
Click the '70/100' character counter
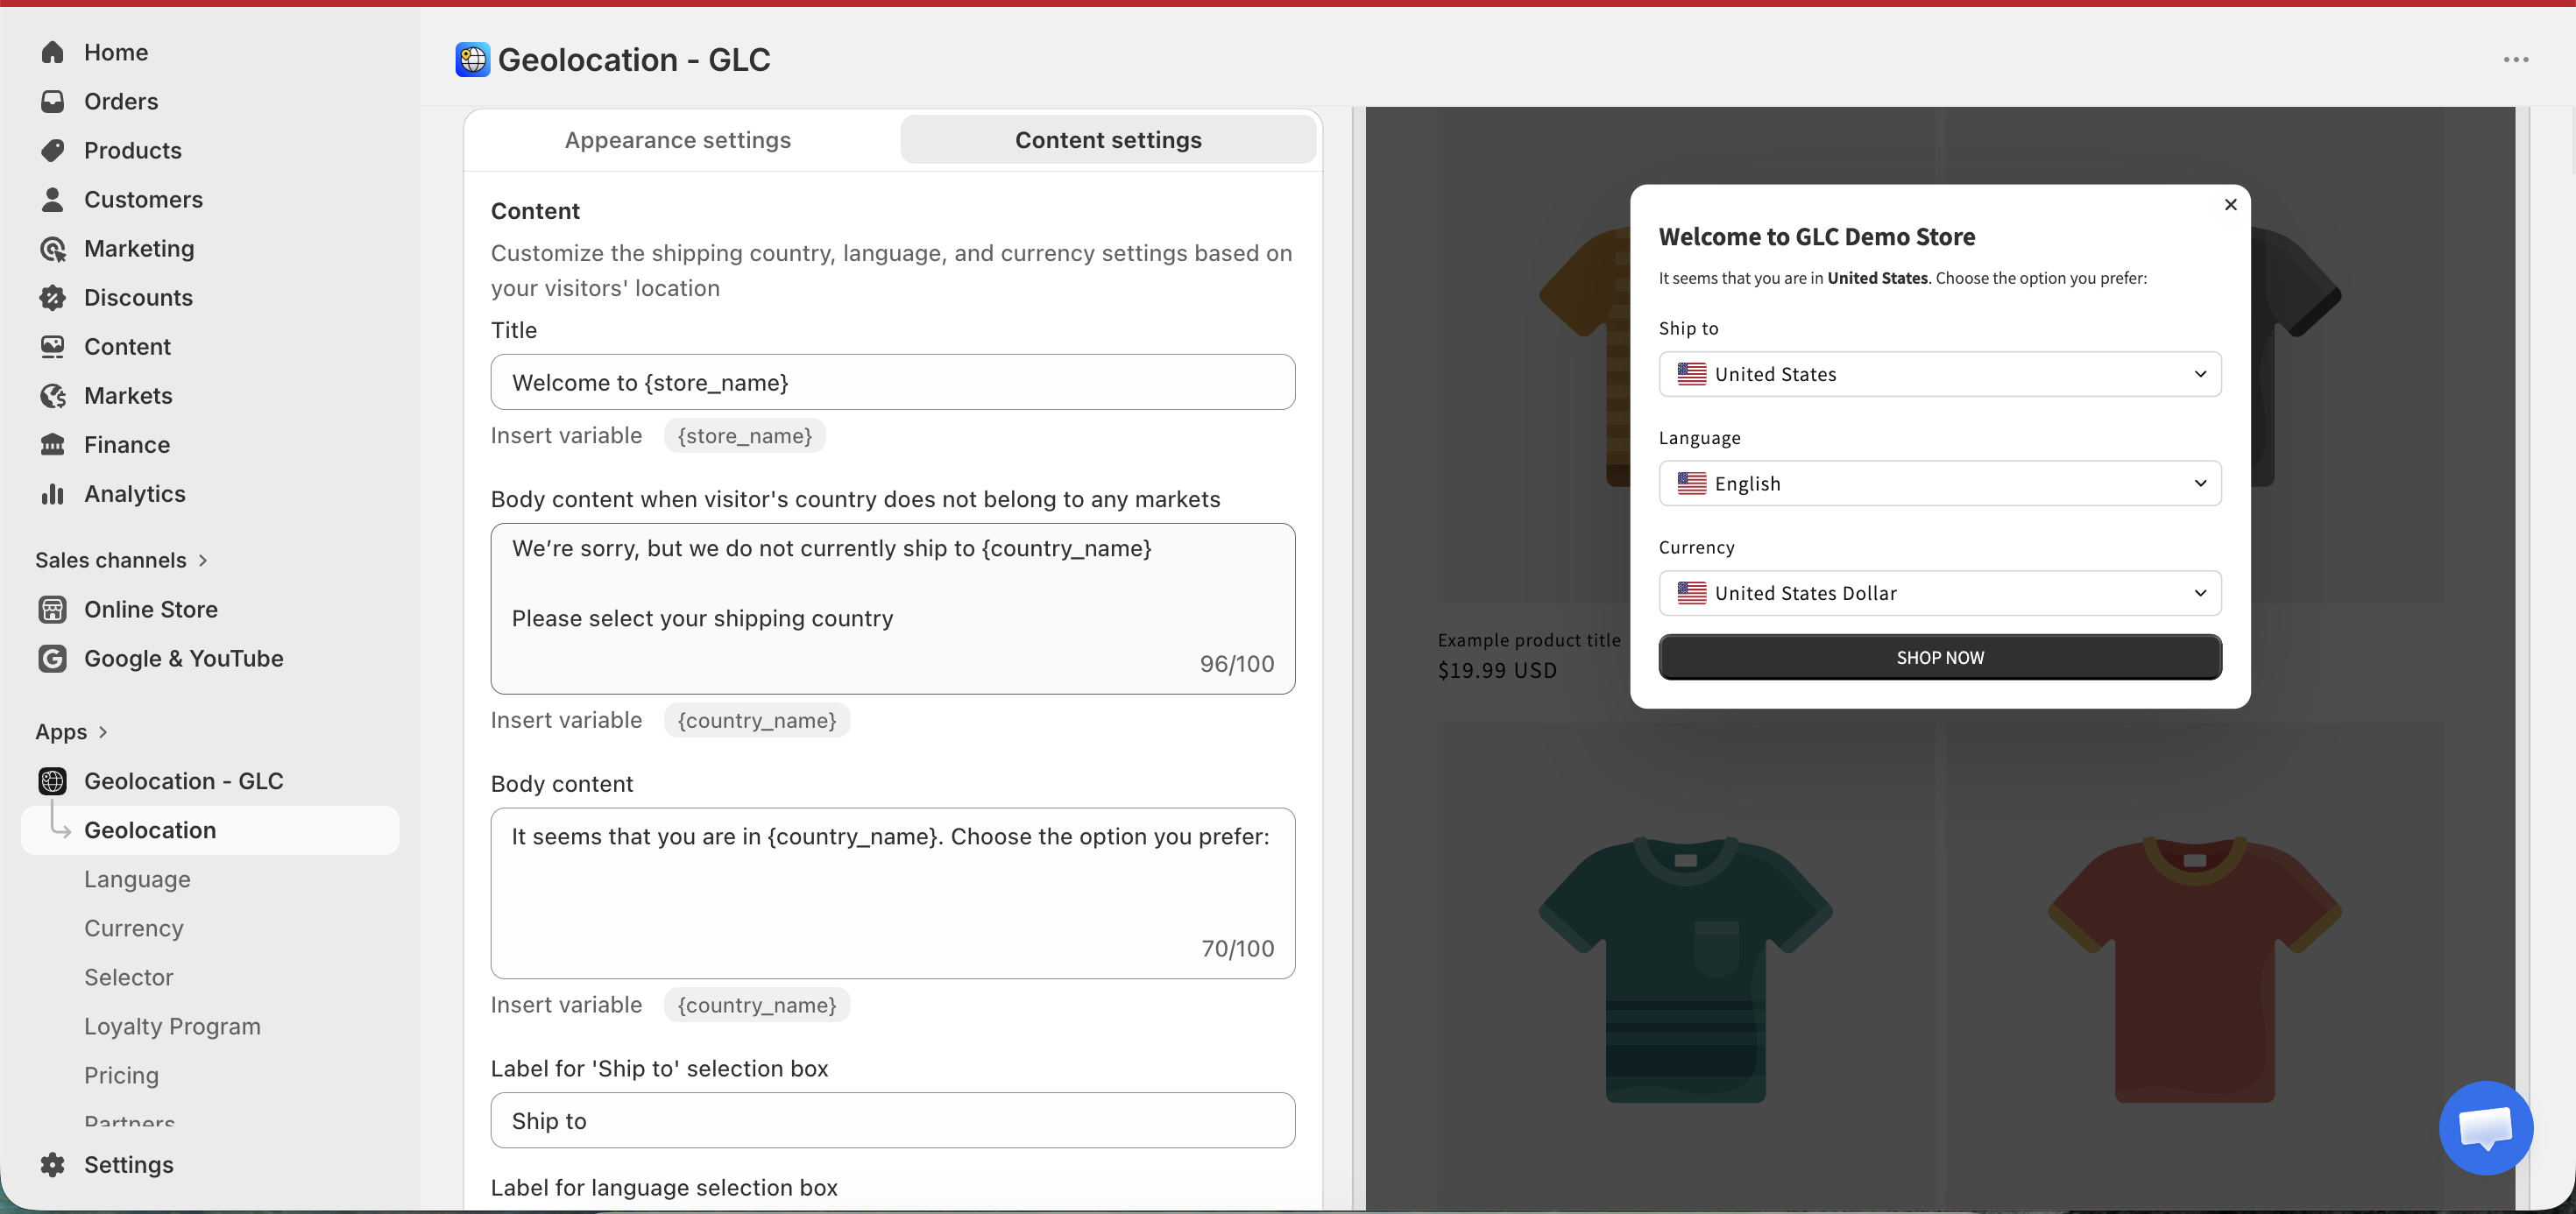coord(1238,948)
